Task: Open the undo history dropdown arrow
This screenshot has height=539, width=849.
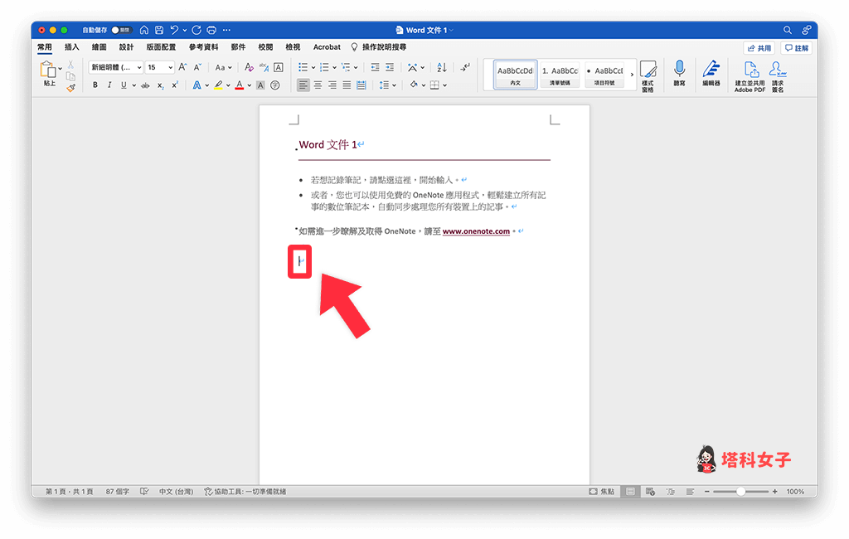Action: (185, 31)
